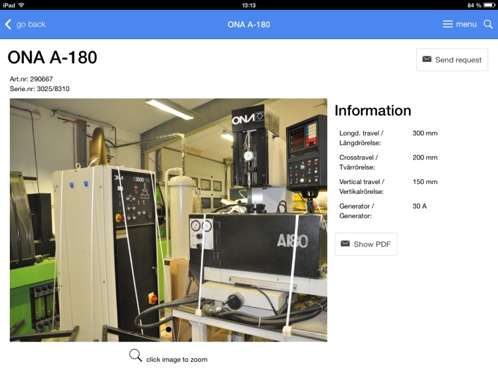The image size is (498, 374).
Task: Select the 'Serie.nr: 3025/8310' text
Action: click(x=39, y=88)
